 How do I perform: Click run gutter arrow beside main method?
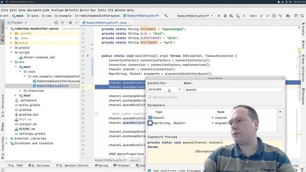[88, 56]
